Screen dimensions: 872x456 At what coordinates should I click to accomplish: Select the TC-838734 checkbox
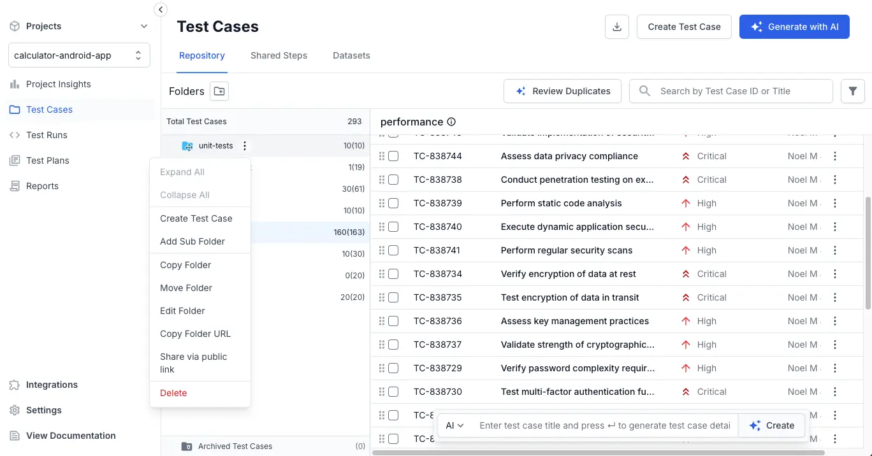393,274
